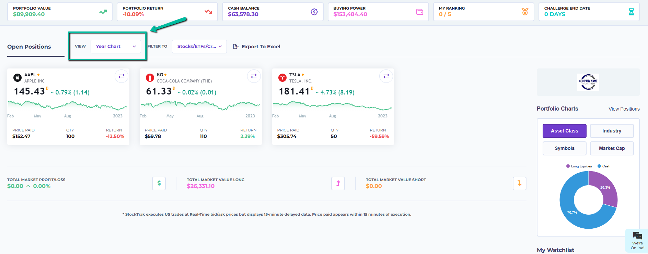Click the KO year price chart
The height and width of the screenshot is (254, 648).
click(x=200, y=105)
